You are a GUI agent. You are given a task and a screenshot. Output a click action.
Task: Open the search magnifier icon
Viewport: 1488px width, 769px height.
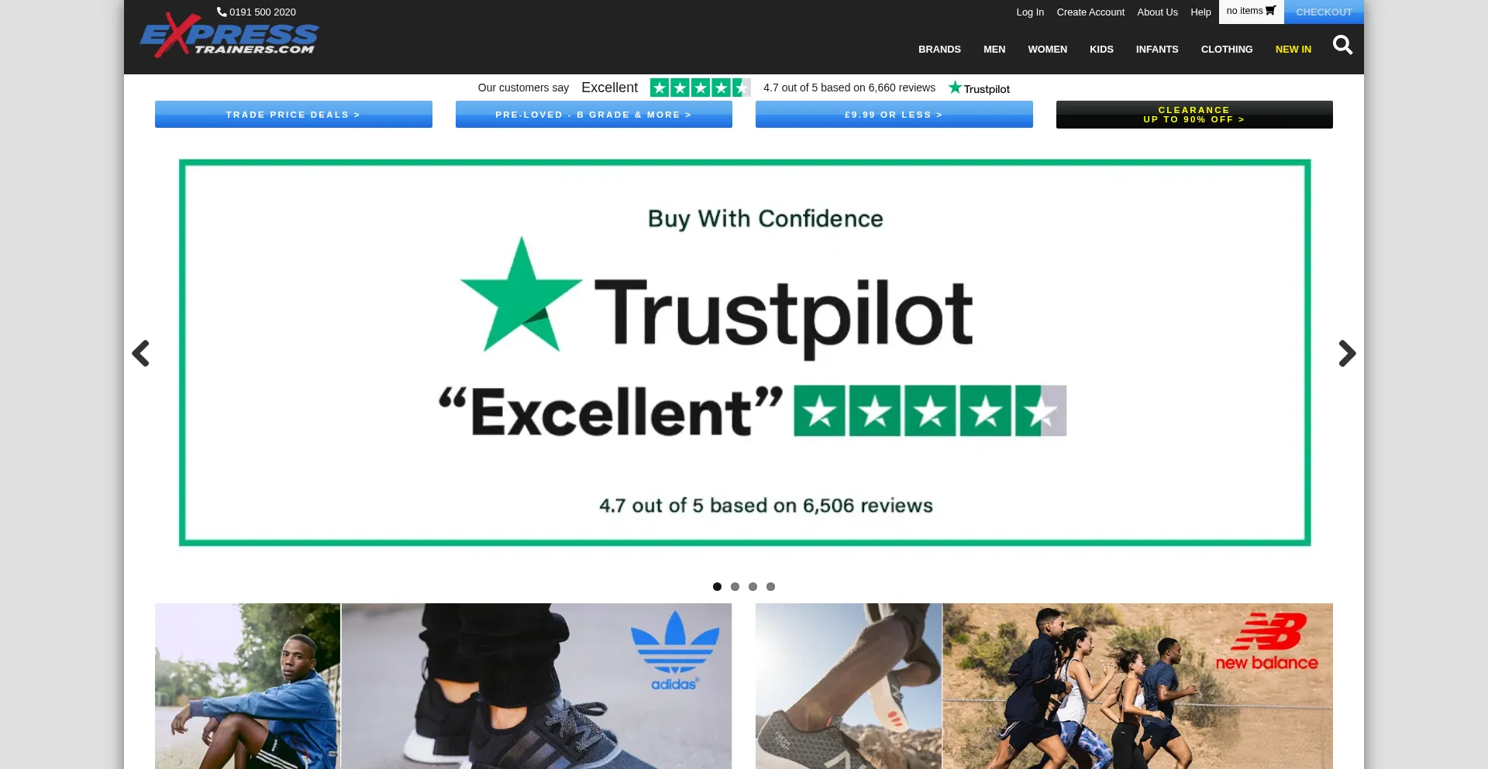click(1342, 46)
